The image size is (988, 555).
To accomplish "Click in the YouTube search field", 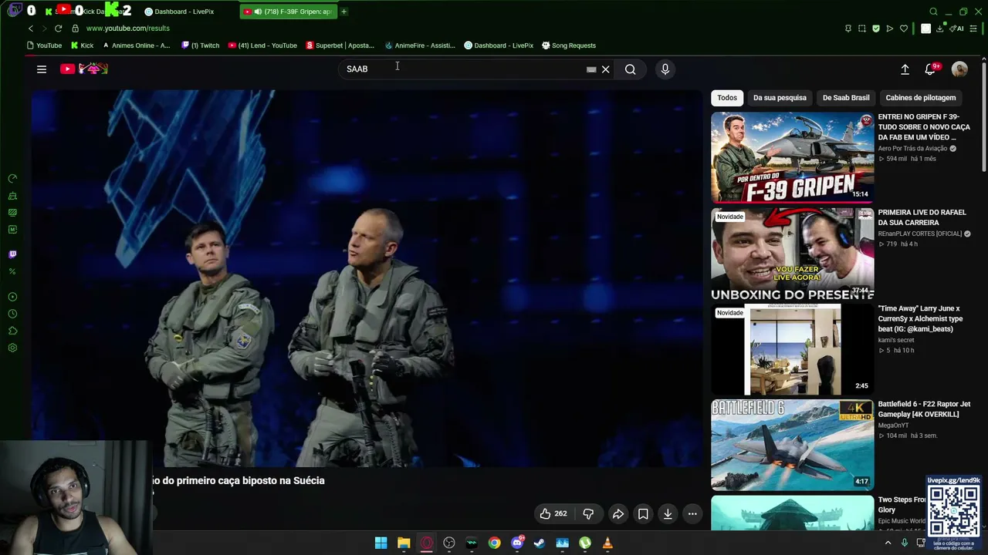I will click(x=463, y=69).
